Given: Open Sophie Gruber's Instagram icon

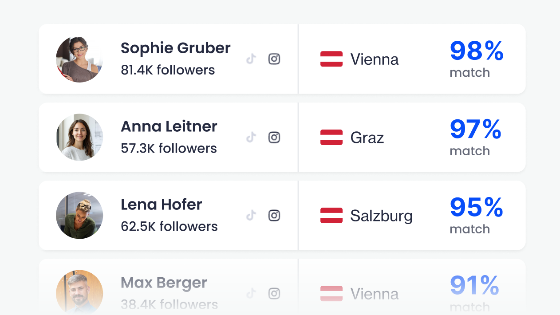Looking at the screenshot, I should 274,59.
